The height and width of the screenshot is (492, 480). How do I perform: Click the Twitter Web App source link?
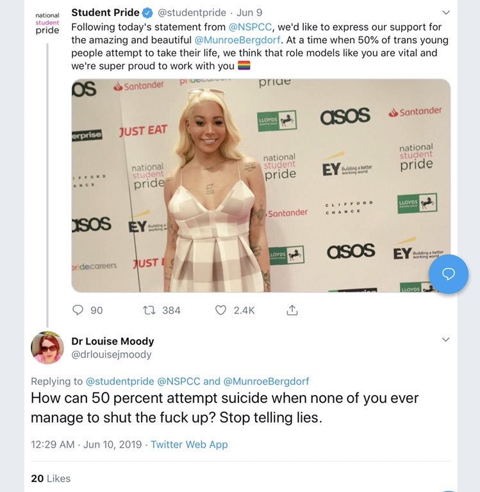[189, 444]
